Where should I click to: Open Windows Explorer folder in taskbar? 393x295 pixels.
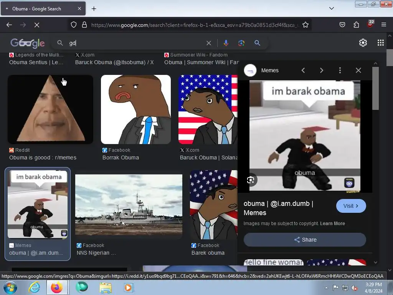pos(106,287)
